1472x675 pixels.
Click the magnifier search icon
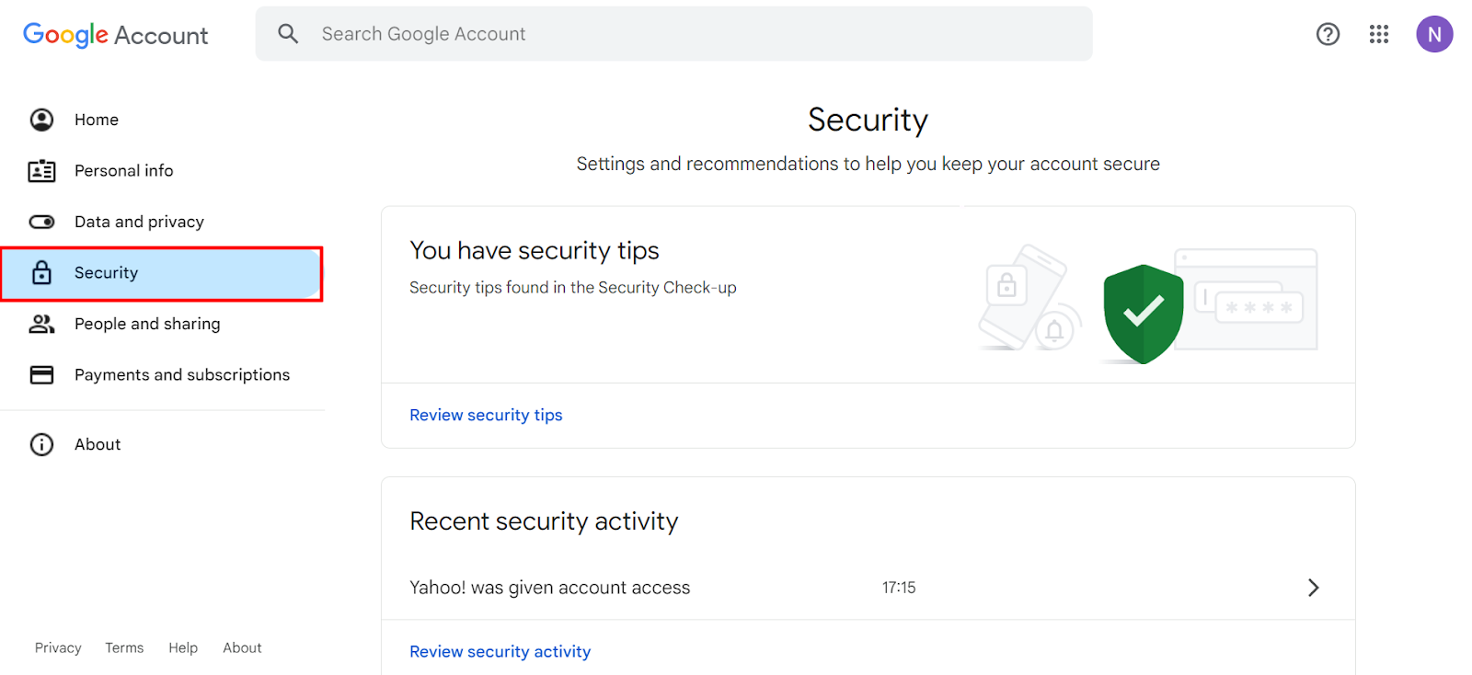[288, 34]
